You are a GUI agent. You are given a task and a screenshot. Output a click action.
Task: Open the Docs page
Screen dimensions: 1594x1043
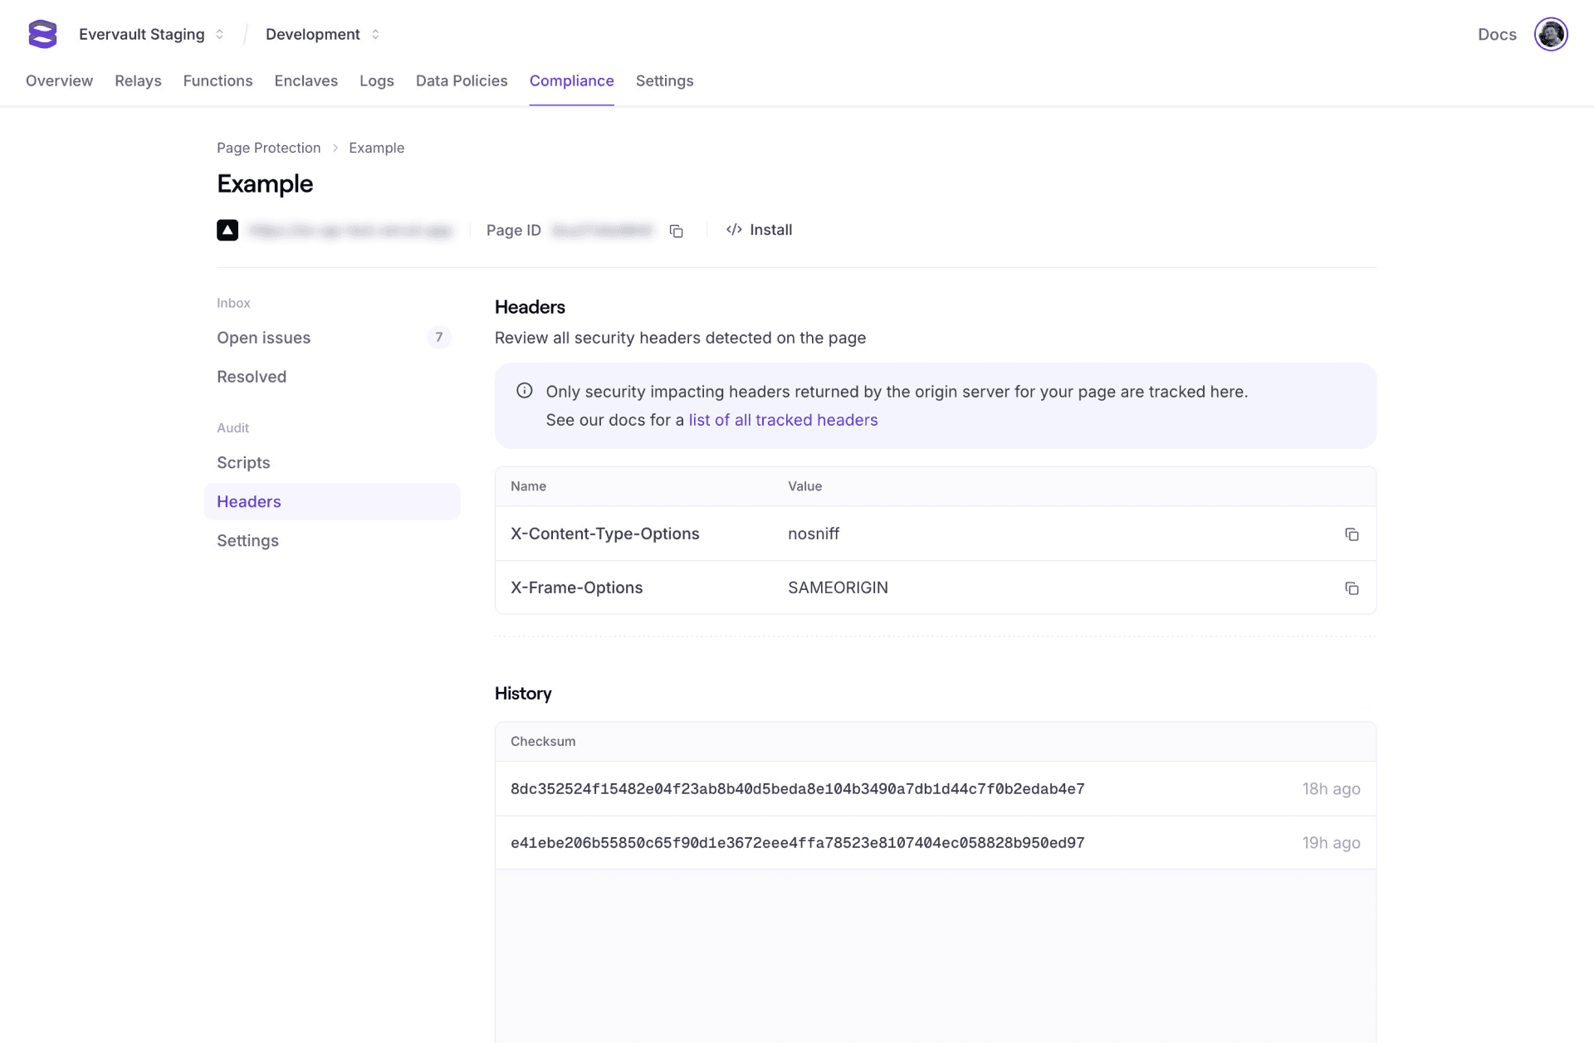(1496, 34)
